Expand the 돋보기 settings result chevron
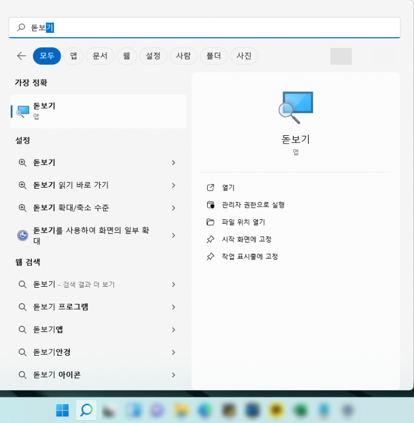 tap(174, 163)
